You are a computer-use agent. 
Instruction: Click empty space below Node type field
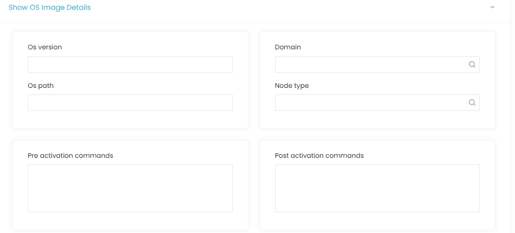[377, 119]
